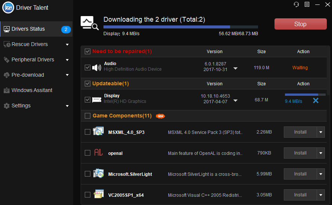Open the openal Install dropdown arrow

point(321,153)
